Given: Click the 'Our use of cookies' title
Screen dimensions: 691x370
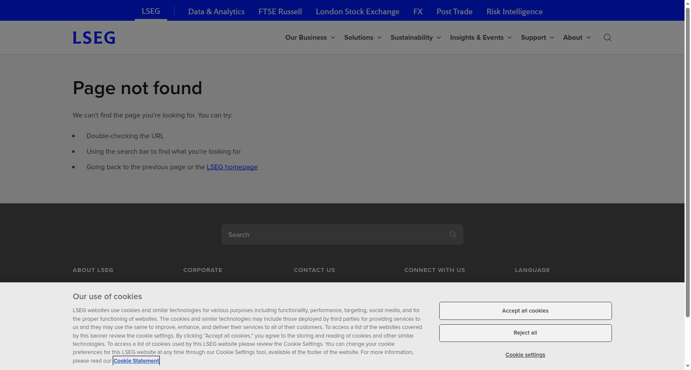Looking at the screenshot, I should (107, 297).
